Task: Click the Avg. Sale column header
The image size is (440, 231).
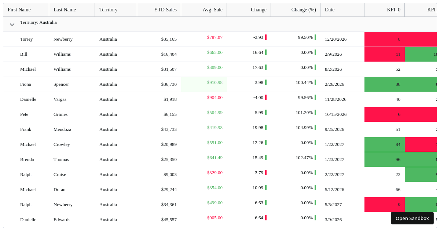Action: tap(204, 10)
